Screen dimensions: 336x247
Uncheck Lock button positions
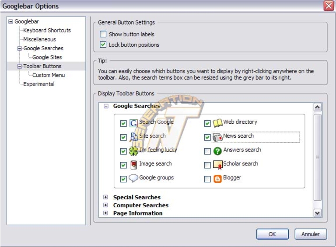[103, 45]
